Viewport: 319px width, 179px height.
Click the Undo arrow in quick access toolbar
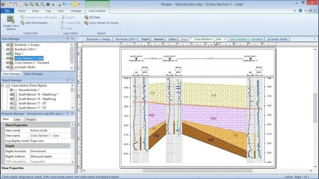click(x=64, y=4)
